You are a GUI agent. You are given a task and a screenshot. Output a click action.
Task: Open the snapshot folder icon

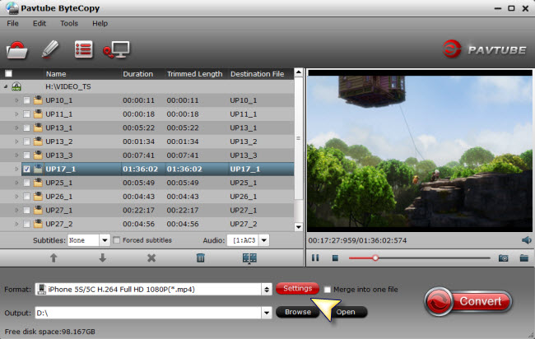524,258
